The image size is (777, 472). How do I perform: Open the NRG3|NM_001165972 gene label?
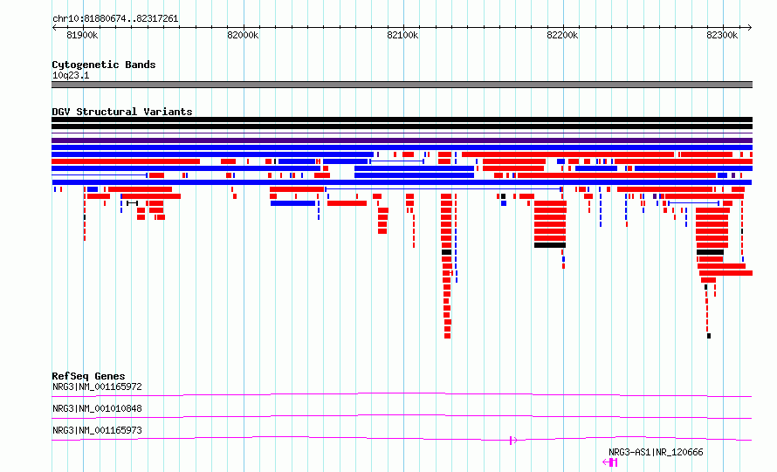(97, 386)
